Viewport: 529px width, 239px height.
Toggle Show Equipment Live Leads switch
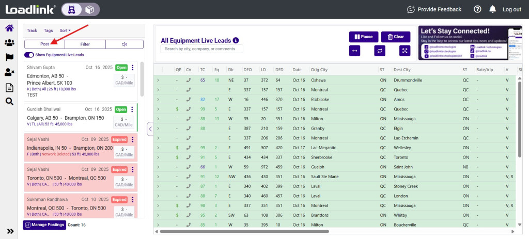[29, 55]
